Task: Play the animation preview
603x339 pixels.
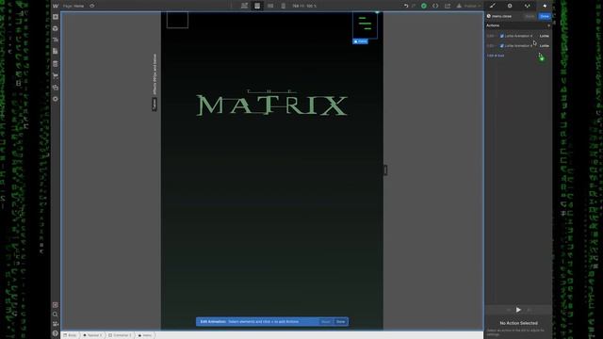Action: click(x=518, y=310)
